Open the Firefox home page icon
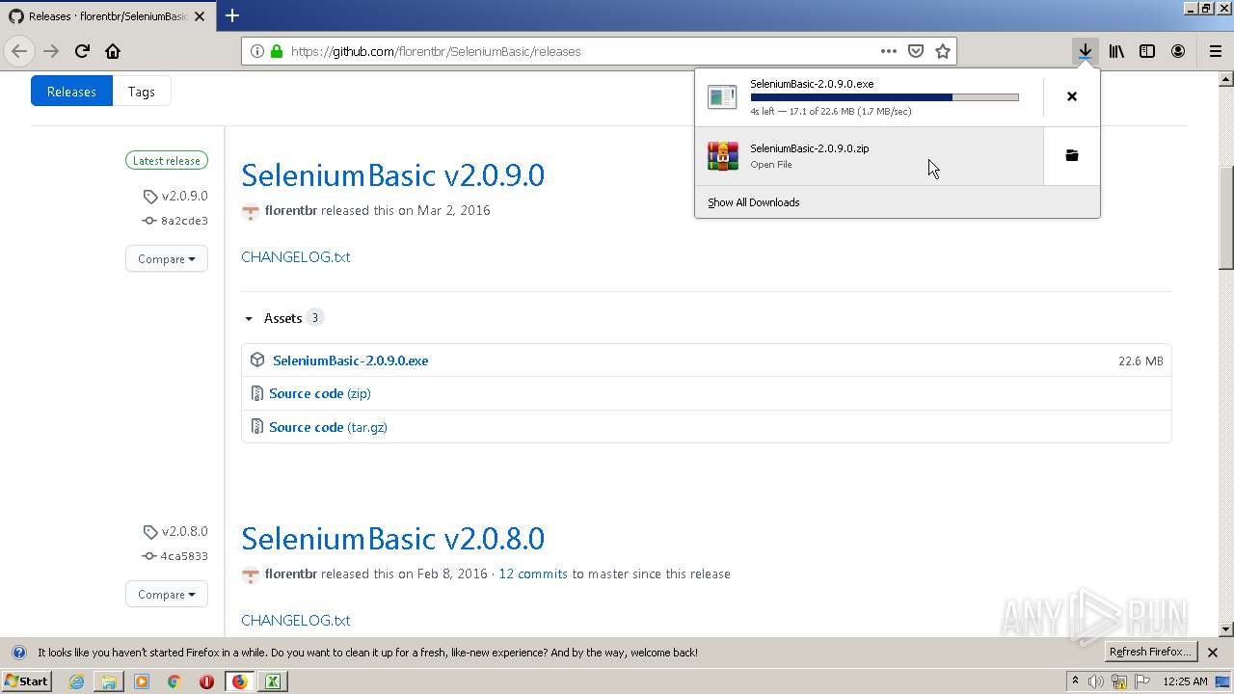1234x694 pixels. (x=113, y=51)
